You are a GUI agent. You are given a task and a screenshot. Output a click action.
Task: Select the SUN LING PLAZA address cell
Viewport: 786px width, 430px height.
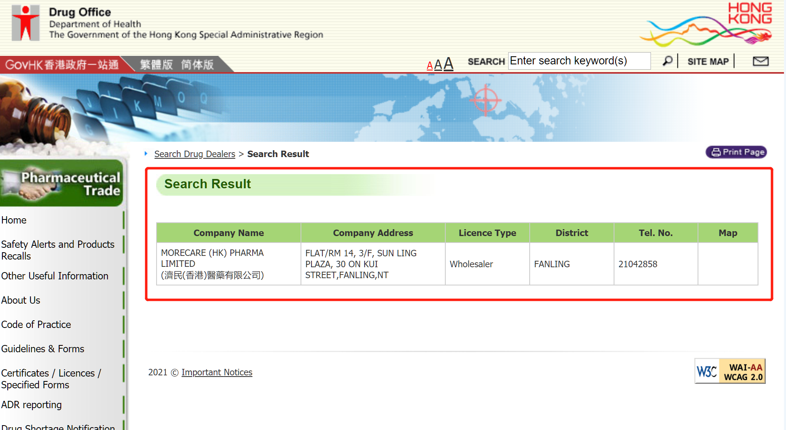pyautogui.click(x=373, y=264)
